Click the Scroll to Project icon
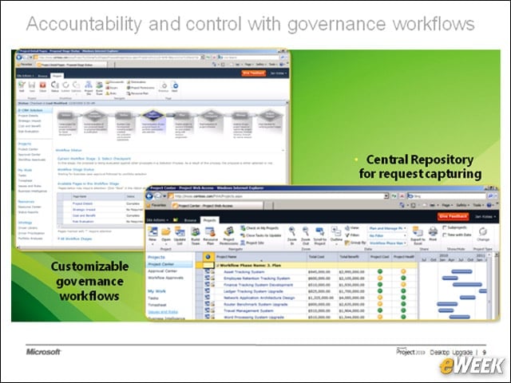 point(319,231)
